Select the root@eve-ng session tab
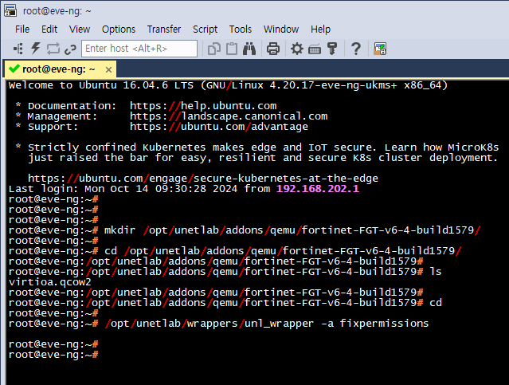This screenshot has width=509, height=385. 60,69
